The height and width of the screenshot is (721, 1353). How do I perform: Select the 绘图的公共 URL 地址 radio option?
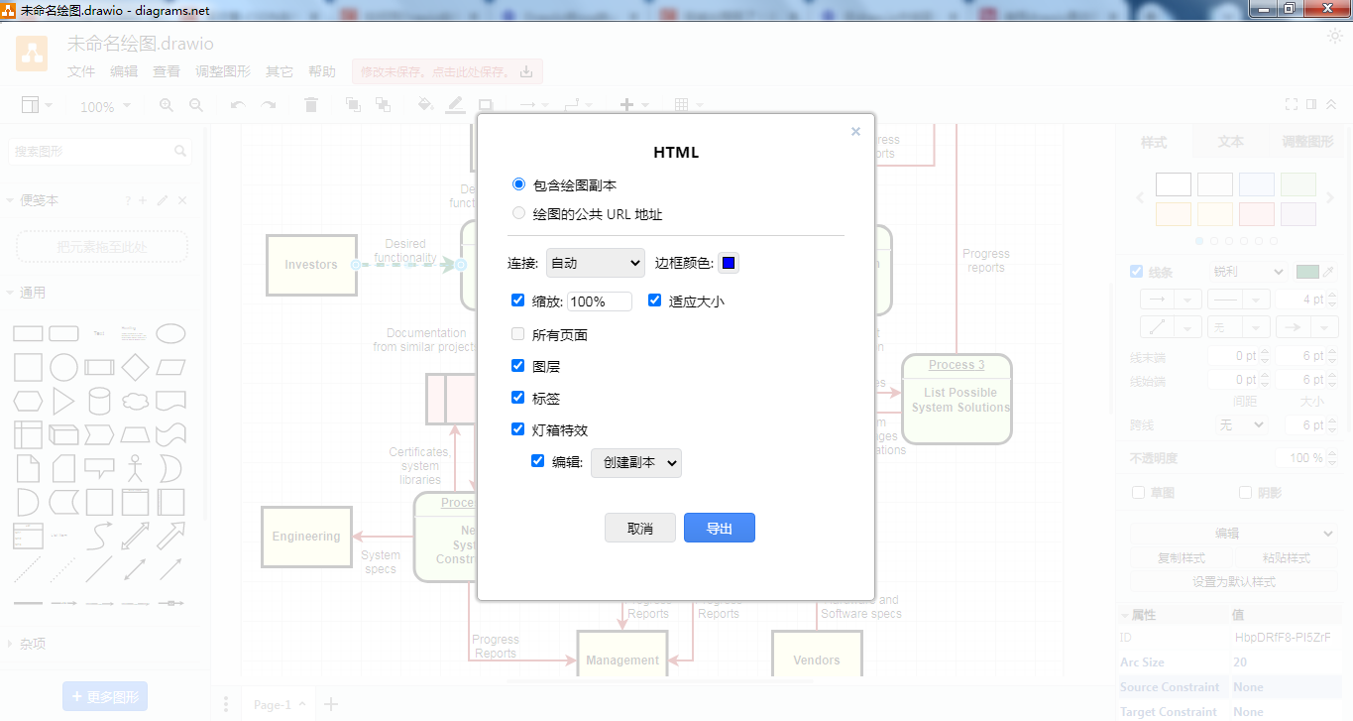(x=518, y=212)
